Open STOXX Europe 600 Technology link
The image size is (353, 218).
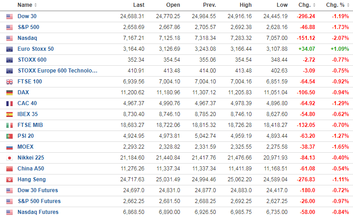pos(57,71)
